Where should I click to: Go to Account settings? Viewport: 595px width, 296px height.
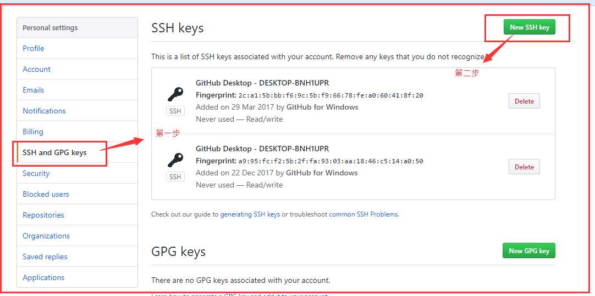click(x=37, y=69)
